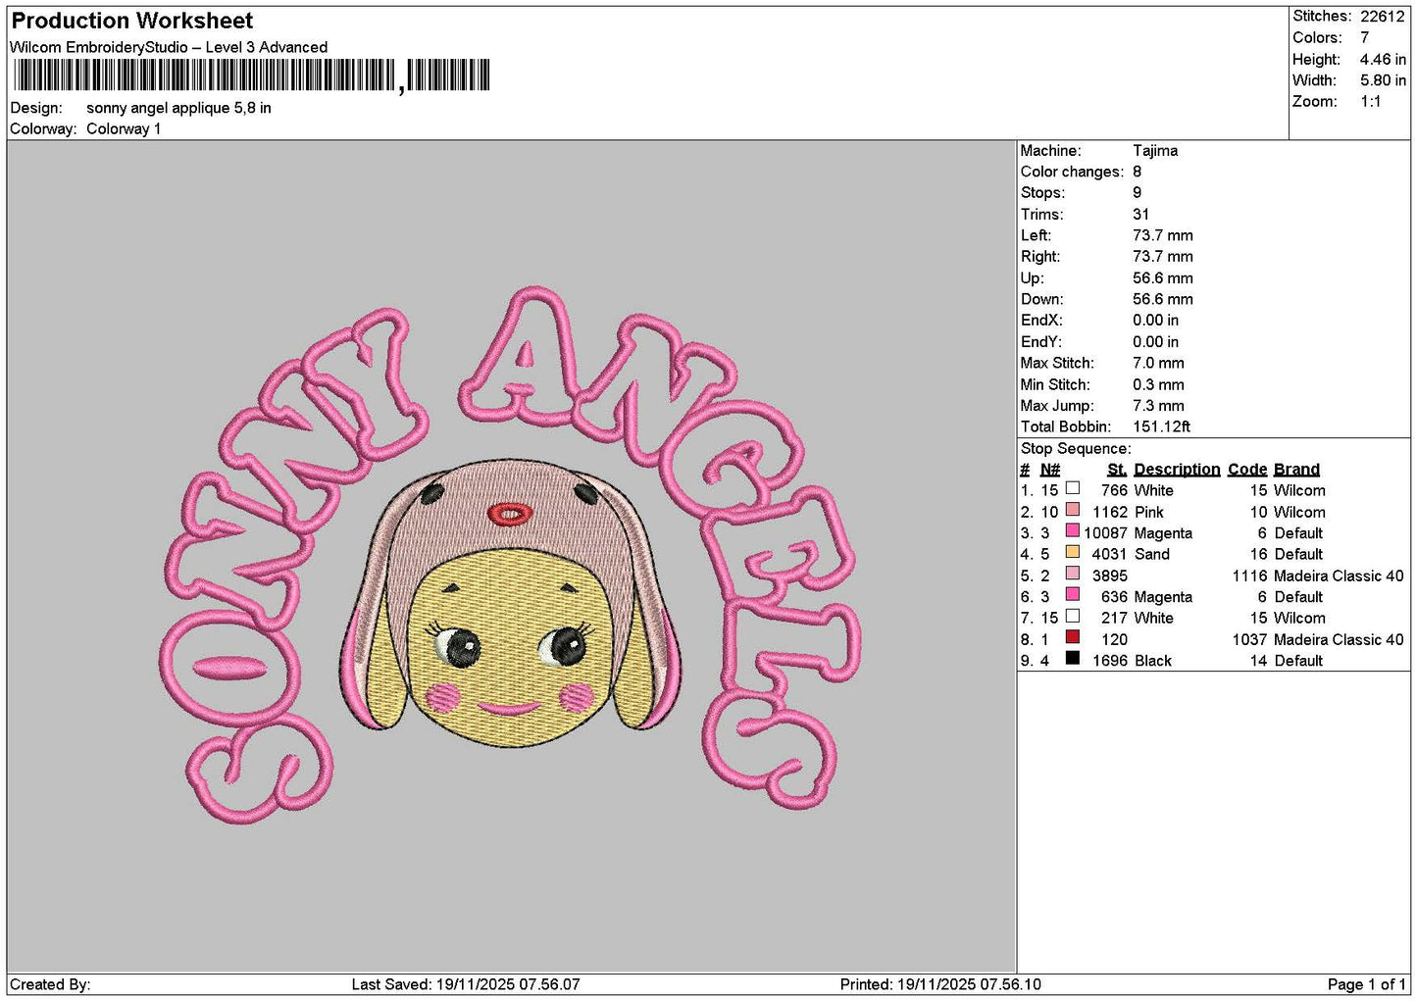1417x1001 pixels.
Task: Click the 'N#' column header
Action: [1050, 470]
